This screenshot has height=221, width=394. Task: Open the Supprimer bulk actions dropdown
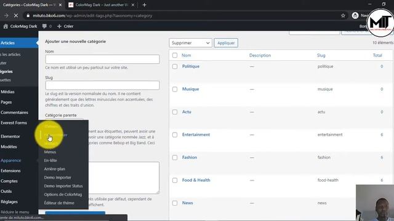(x=190, y=43)
